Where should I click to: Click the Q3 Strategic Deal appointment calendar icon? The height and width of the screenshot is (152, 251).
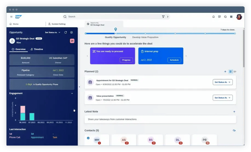(x=90, y=82)
